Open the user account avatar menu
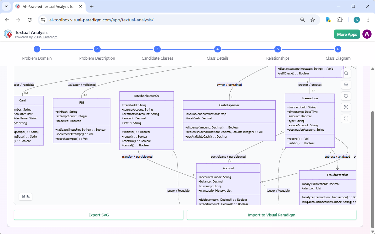 [367, 34]
